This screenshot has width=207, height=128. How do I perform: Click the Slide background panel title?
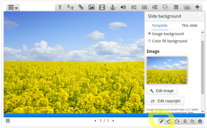pos(164,16)
